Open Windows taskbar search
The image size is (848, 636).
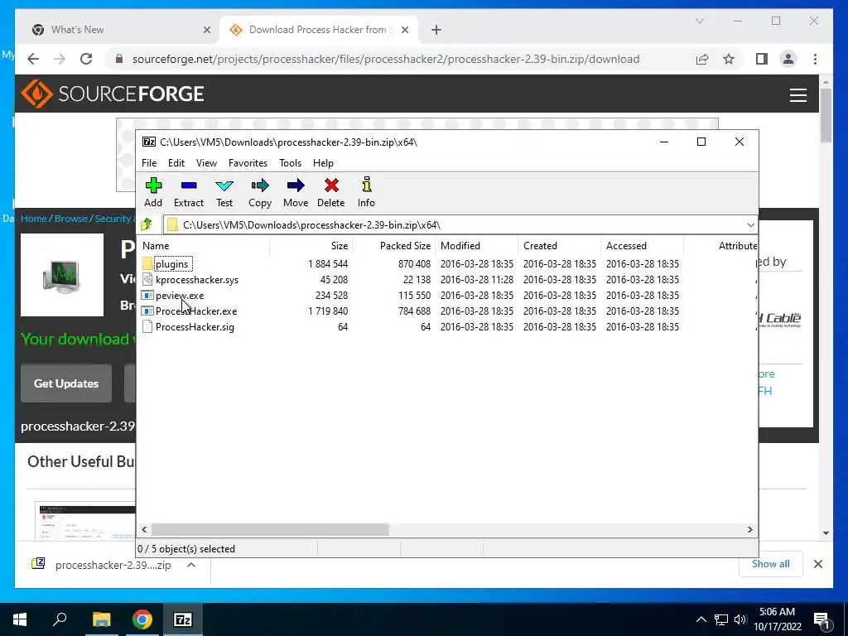60,619
